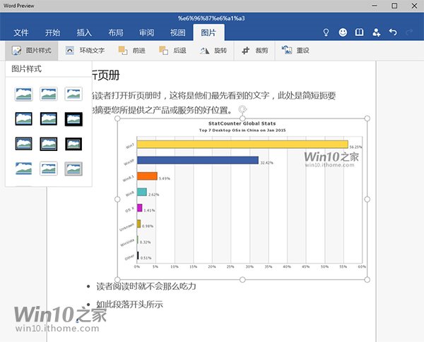Image resolution: width=424 pixels, height=342 pixels.
Task: Click the chart's bottom-middle resize handle
Action: pos(242,280)
